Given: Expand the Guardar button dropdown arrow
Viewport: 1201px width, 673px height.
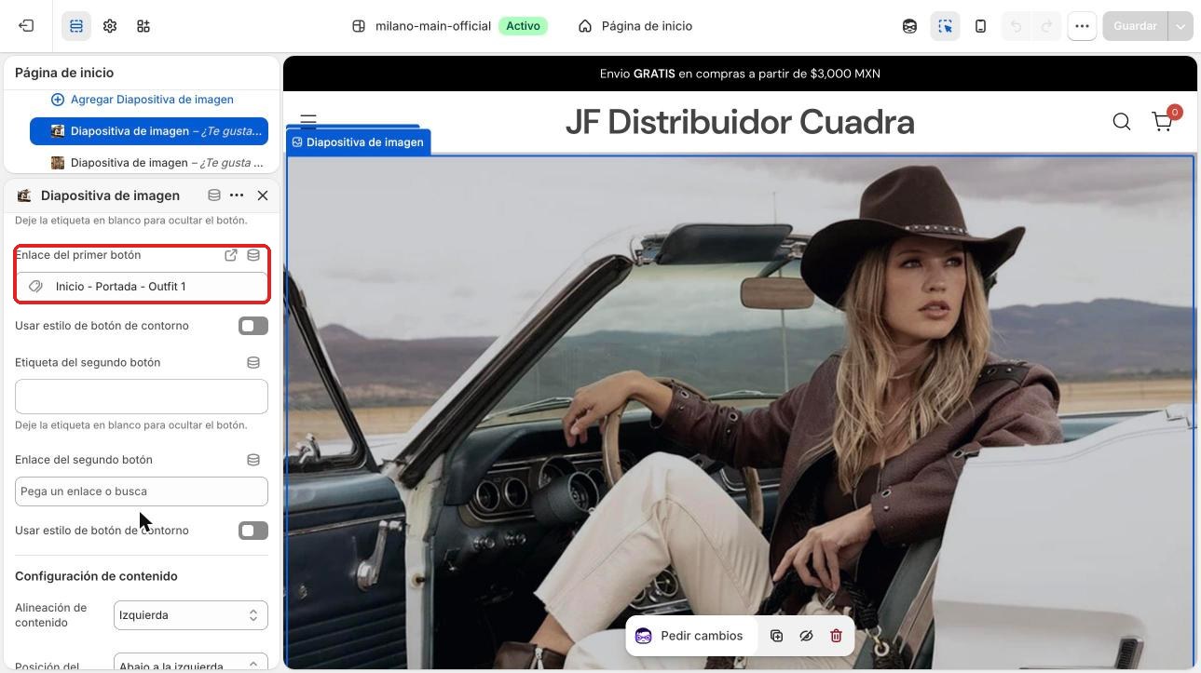Looking at the screenshot, I should 1181,26.
